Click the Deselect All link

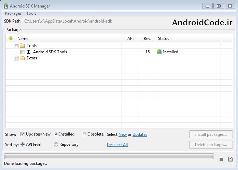pyautogui.click(x=117, y=145)
